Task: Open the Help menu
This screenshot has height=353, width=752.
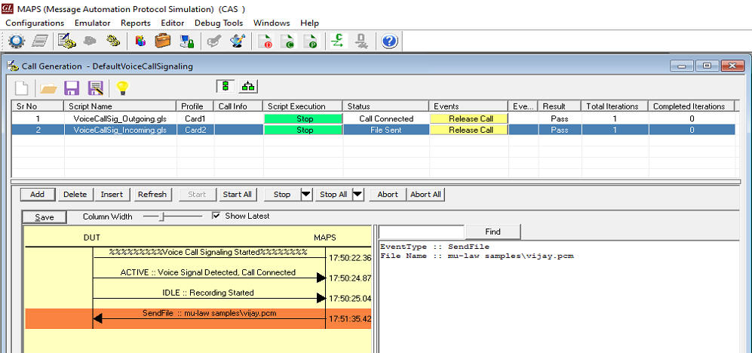Action: tap(309, 23)
